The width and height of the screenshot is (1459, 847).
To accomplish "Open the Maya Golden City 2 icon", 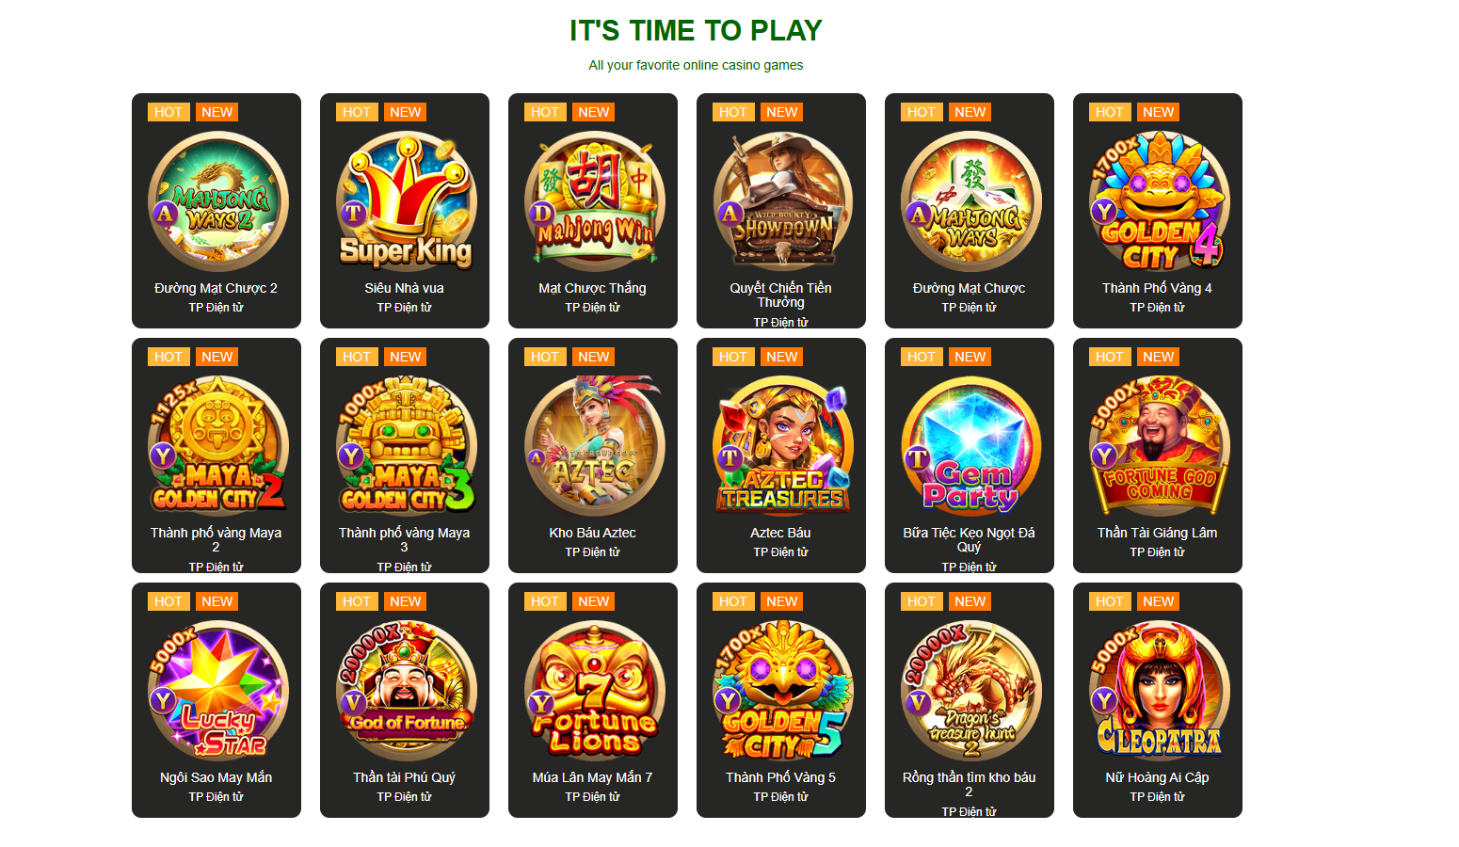I will pyautogui.click(x=217, y=446).
